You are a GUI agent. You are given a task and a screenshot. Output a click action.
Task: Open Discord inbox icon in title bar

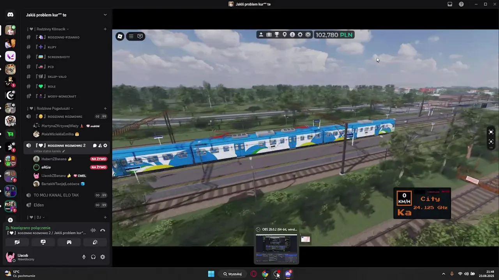coord(449,4)
